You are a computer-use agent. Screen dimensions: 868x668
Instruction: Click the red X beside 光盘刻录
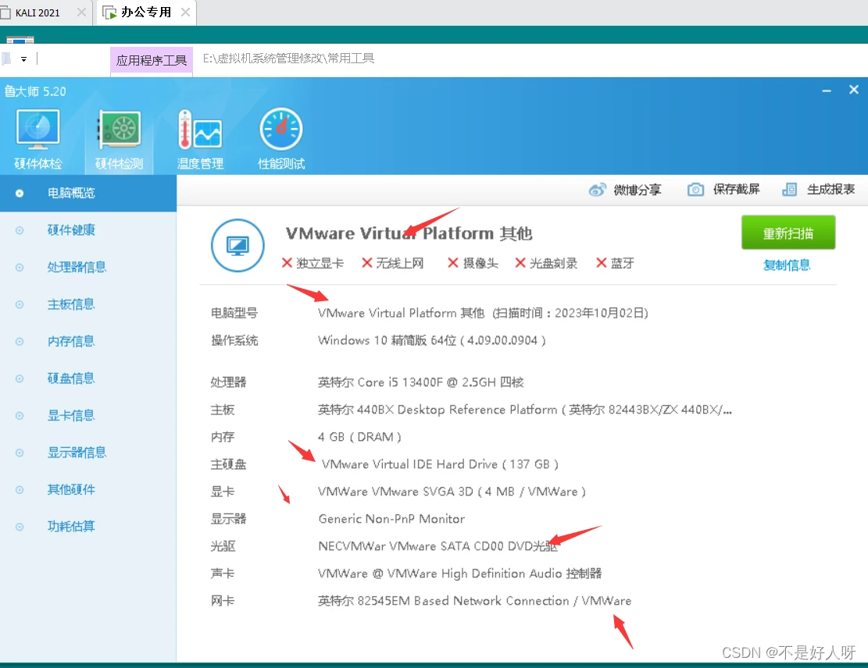pos(520,263)
